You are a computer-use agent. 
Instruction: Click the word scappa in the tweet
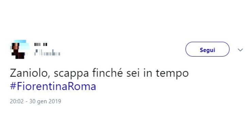tap(71, 74)
